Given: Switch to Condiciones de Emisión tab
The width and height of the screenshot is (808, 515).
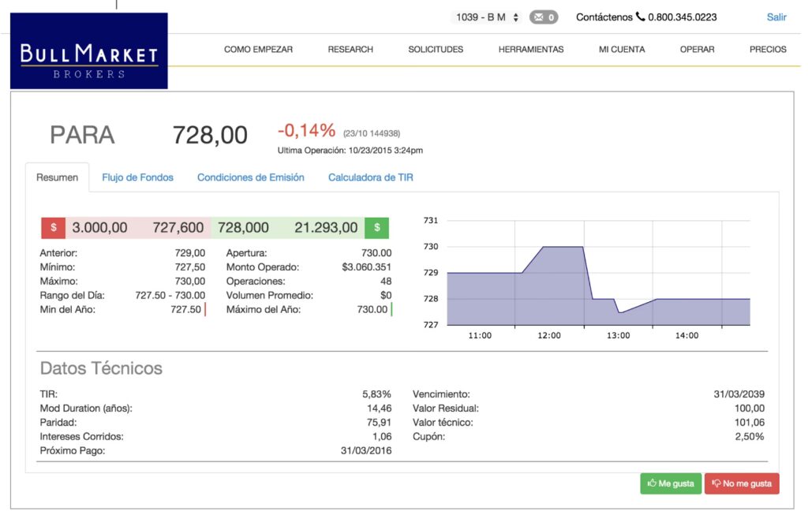Looking at the screenshot, I should click(250, 177).
